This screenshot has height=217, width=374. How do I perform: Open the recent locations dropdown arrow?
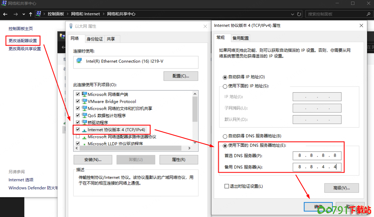click(24, 14)
